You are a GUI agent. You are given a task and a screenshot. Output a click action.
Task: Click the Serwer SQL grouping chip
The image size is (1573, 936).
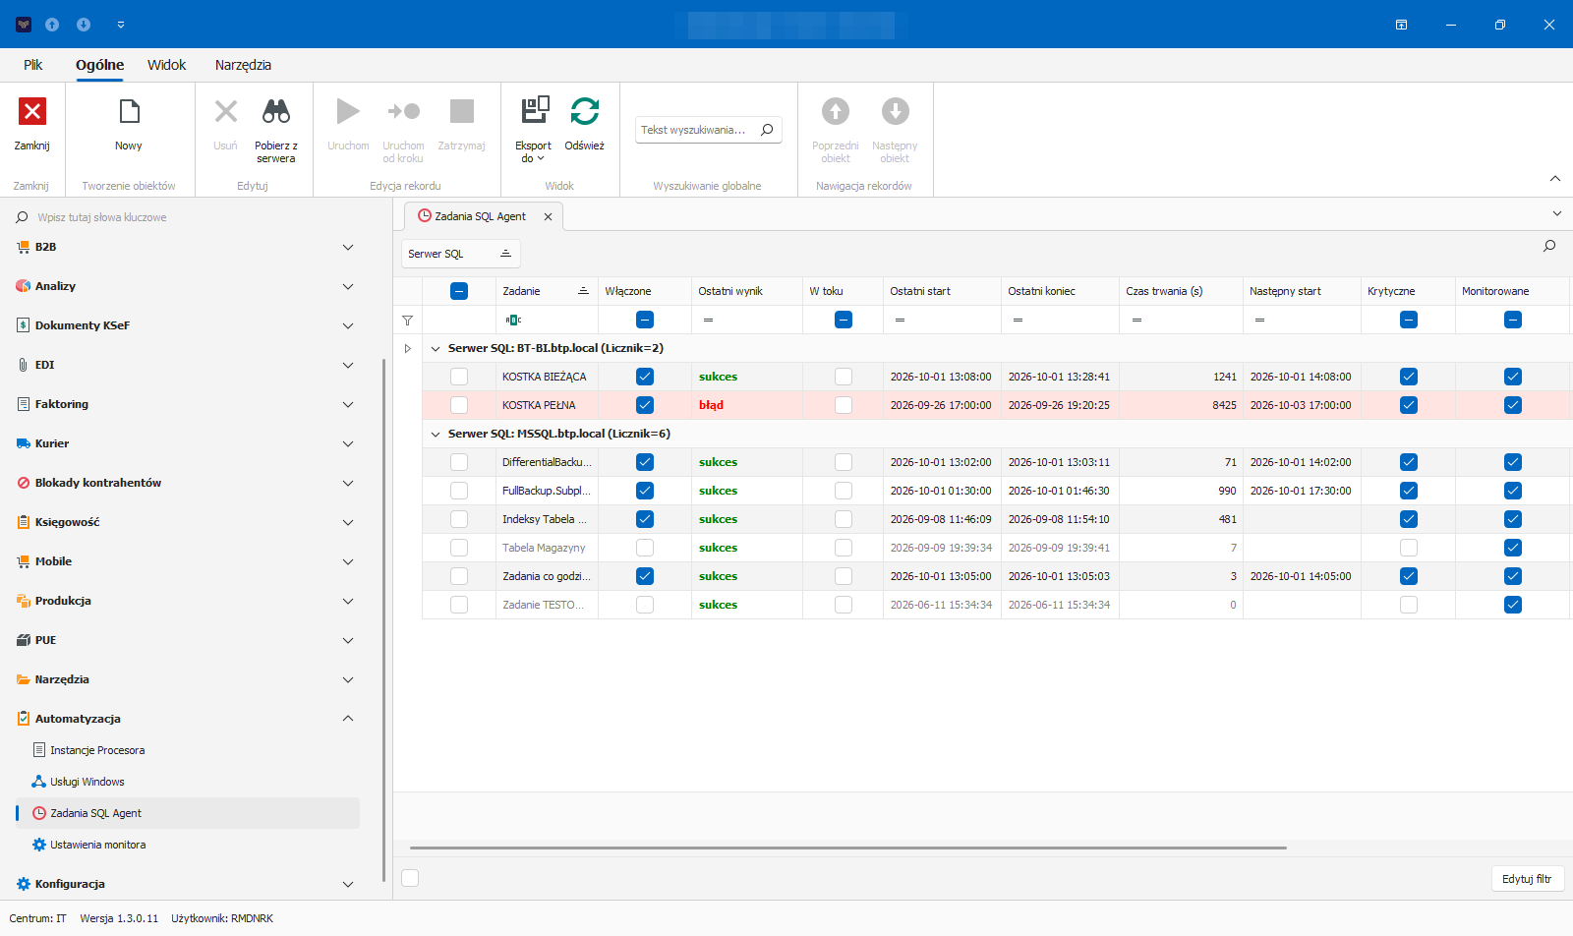tap(460, 254)
